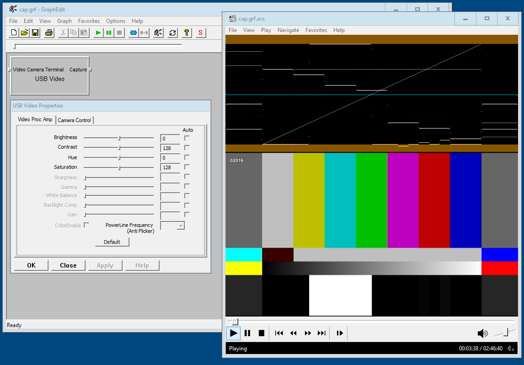Click the Refresh graph arrows icon
Image resolution: width=524 pixels, height=365 pixels.
[x=172, y=32]
